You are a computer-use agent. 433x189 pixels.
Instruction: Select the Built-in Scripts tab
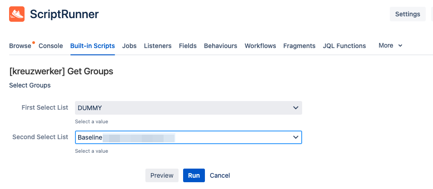point(93,46)
